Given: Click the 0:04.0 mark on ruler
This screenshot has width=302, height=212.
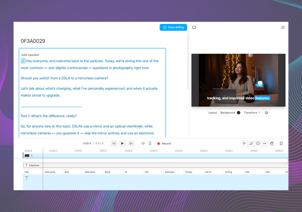Looking at the screenshot, I should (229, 151).
